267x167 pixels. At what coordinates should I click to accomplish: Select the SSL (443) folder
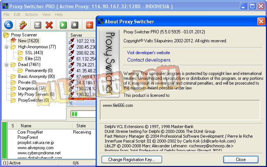click(34, 53)
